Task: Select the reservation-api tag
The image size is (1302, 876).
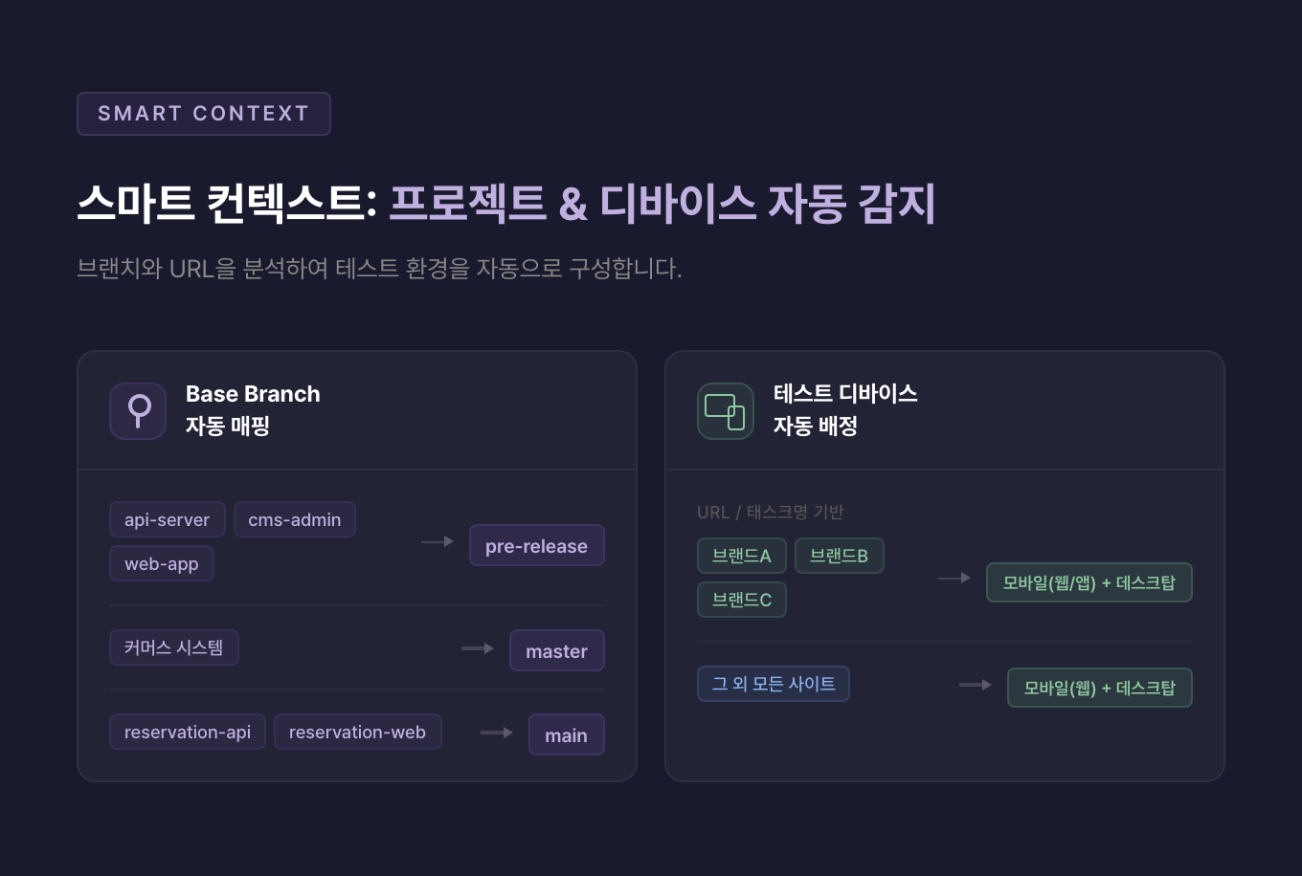Action: point(188,733)
